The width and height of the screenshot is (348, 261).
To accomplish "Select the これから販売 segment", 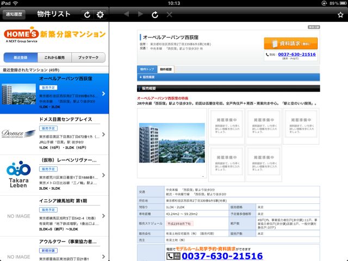I will [54, 58].
